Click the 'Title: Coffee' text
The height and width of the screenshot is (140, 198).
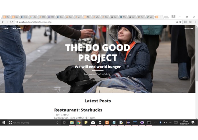coord(62,115)
